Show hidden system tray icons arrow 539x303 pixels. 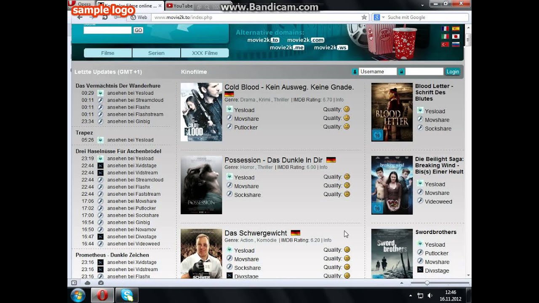tap(411, 295)
